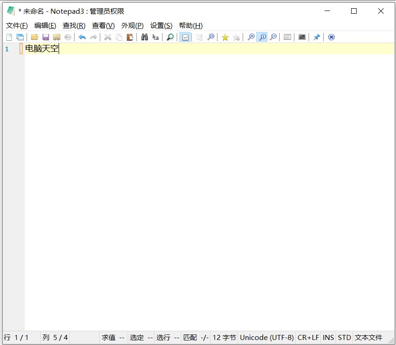Paste from clipboard icon
The image size is (396, 345).
click(x=130, y=37)
